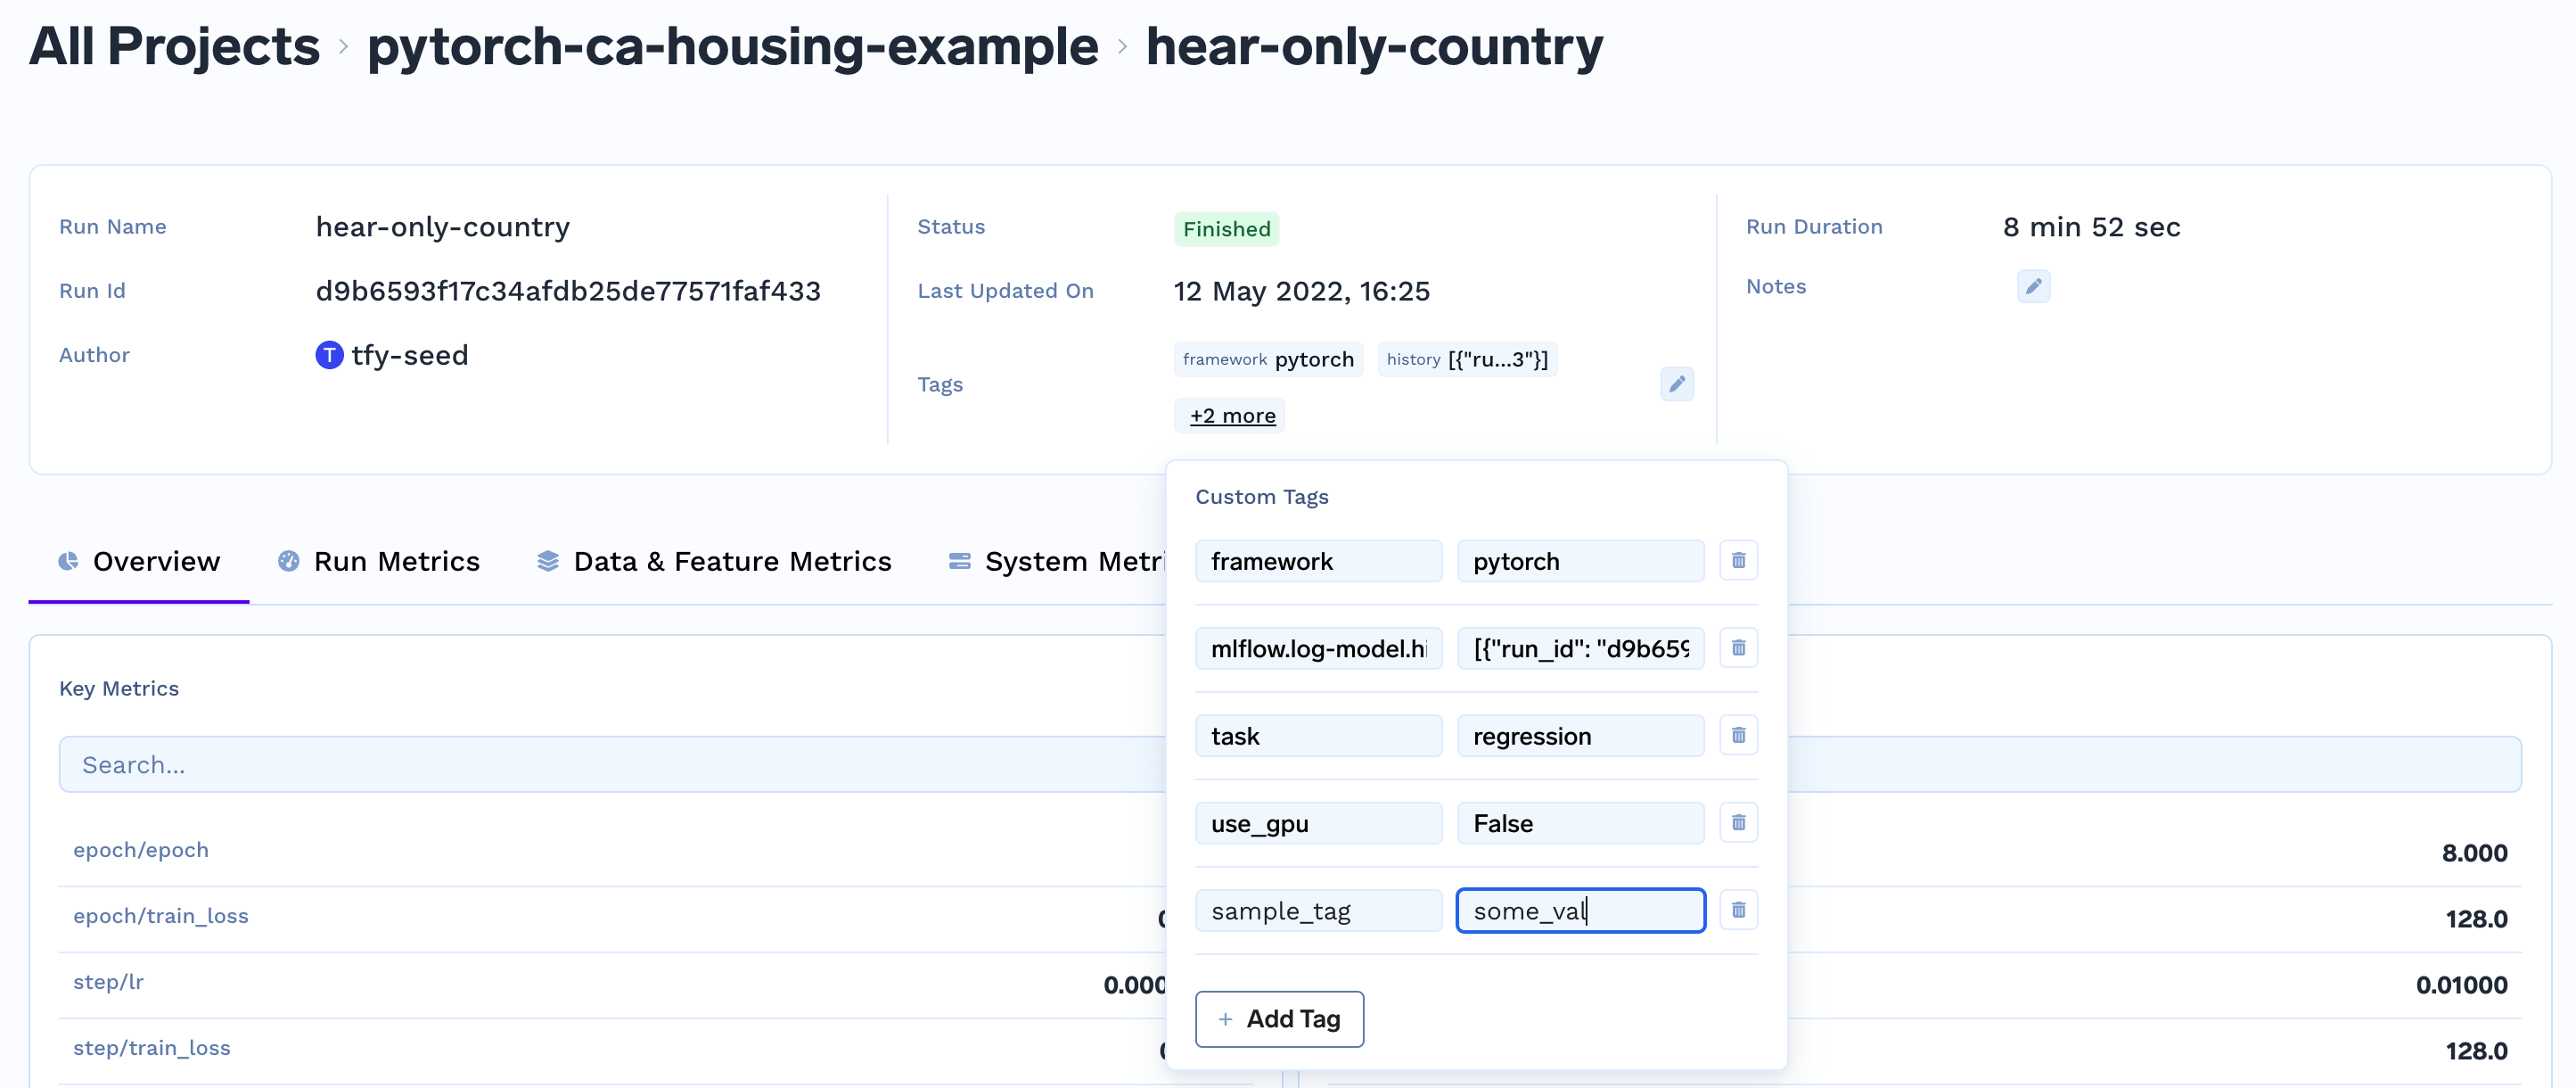Remove the task regression tag
The image size is (2576, 1088).
1738,735
